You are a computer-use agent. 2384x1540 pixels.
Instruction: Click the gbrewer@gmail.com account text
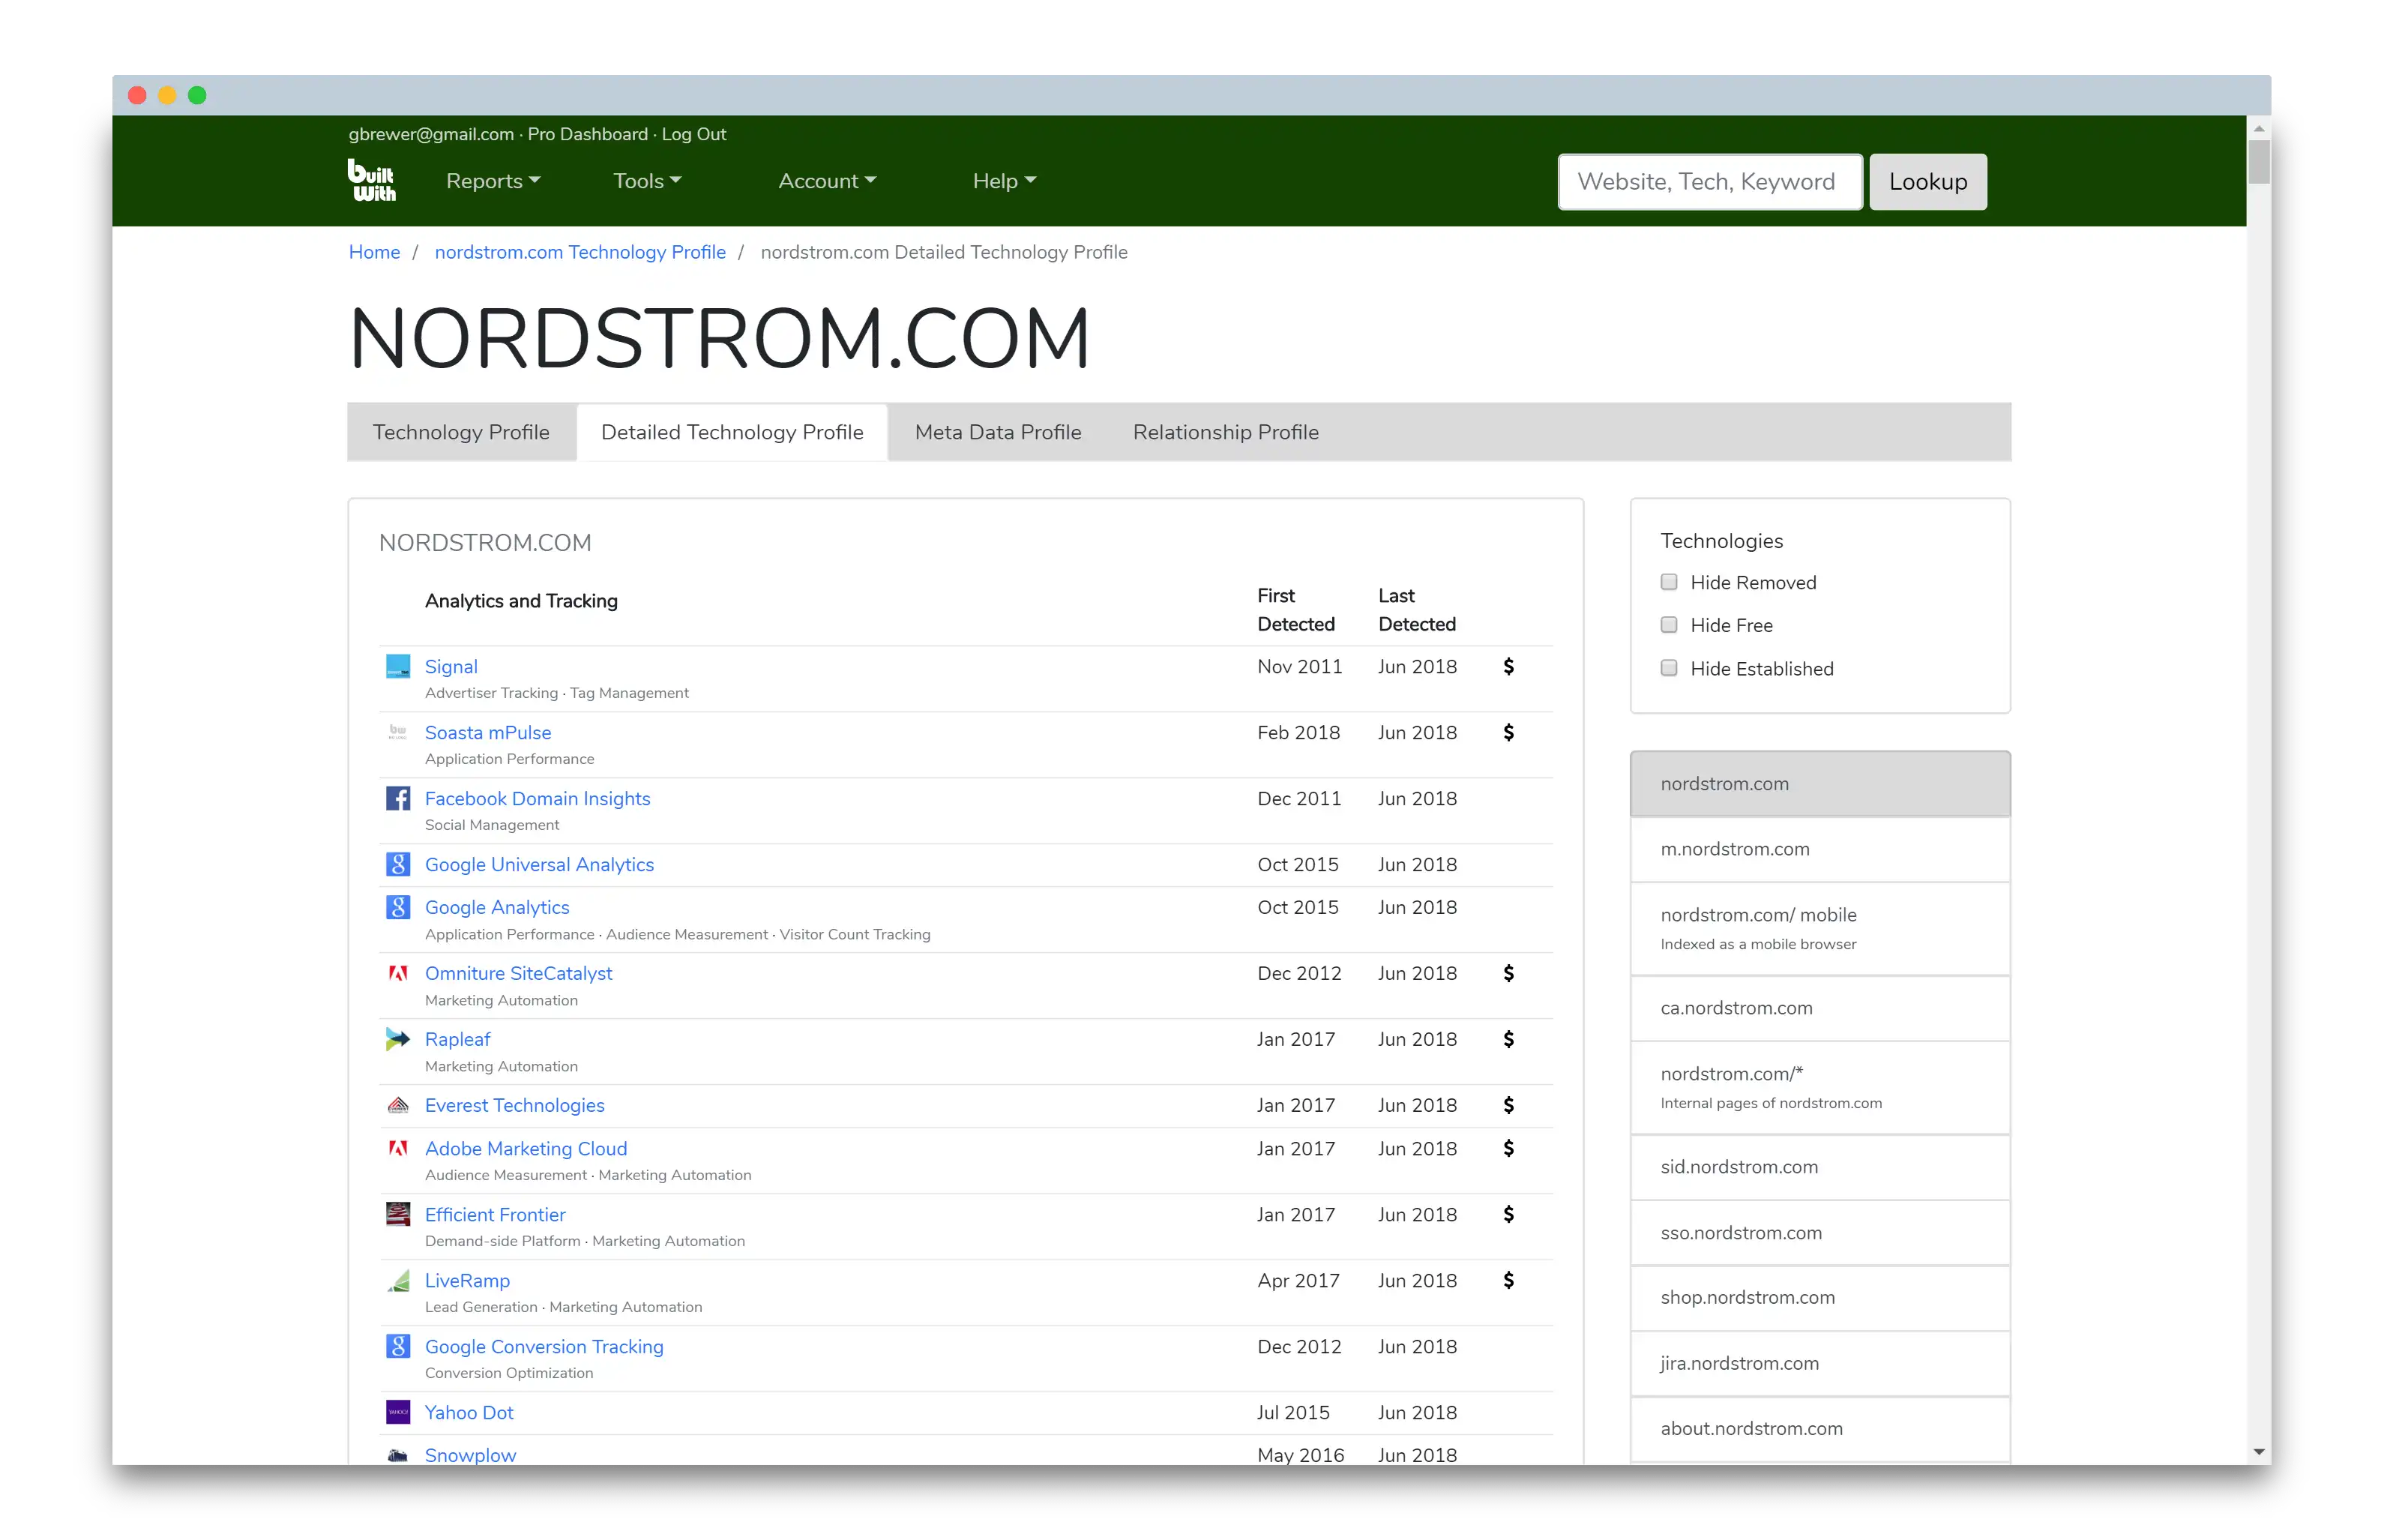coord(431,134)
